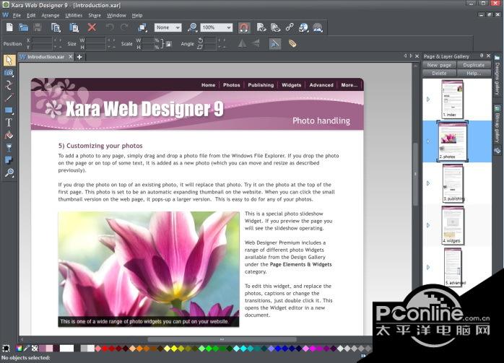Click the Help... button in gallery
The image size is (504, 363).
(x=474, y=73)
